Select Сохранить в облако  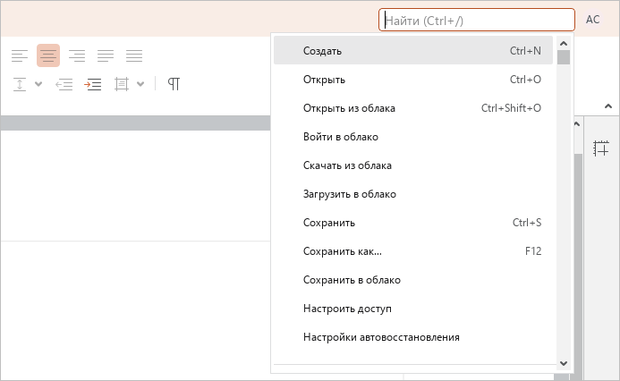413,280
